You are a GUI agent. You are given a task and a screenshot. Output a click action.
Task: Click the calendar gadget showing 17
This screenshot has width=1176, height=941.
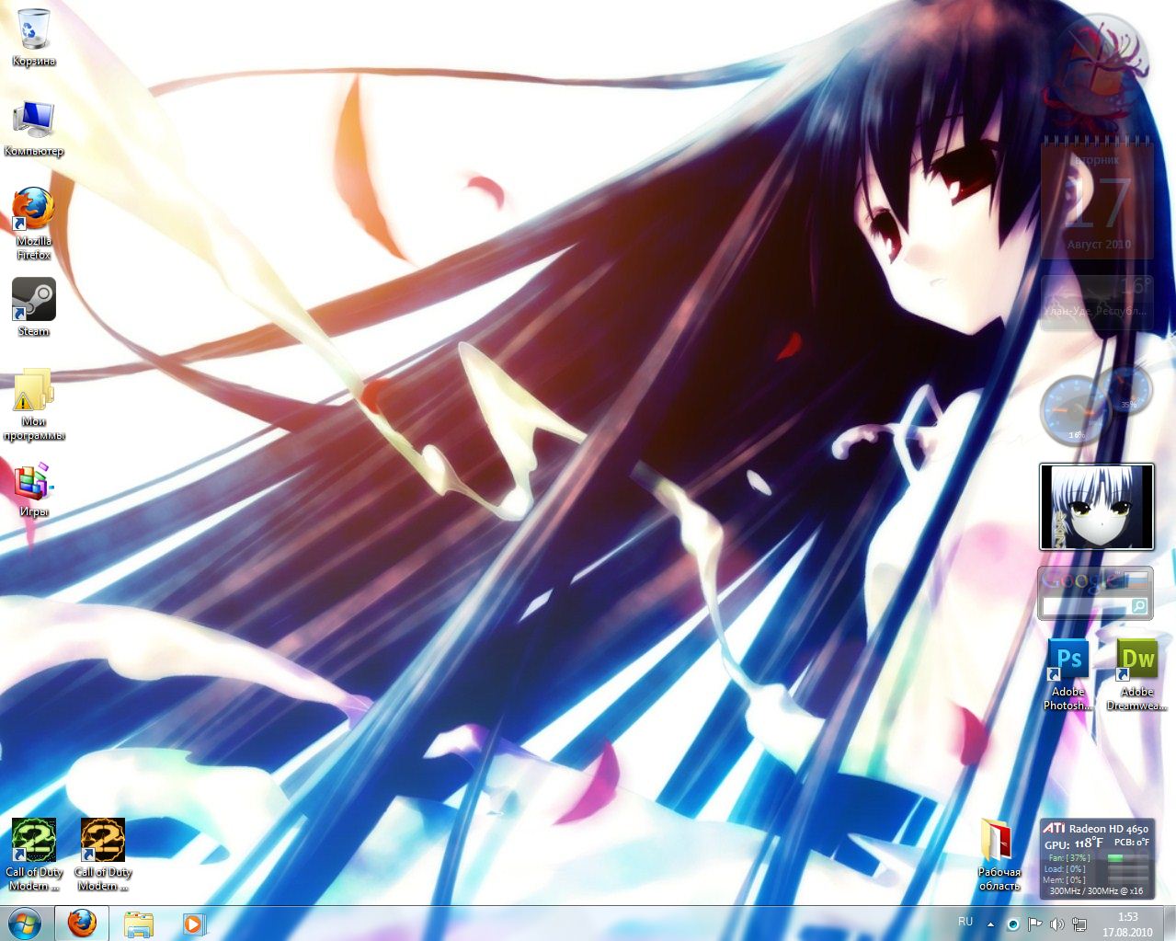coord(1097,199)
